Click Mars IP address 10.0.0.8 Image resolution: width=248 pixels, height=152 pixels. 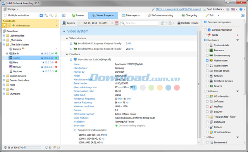pos(49,63)
